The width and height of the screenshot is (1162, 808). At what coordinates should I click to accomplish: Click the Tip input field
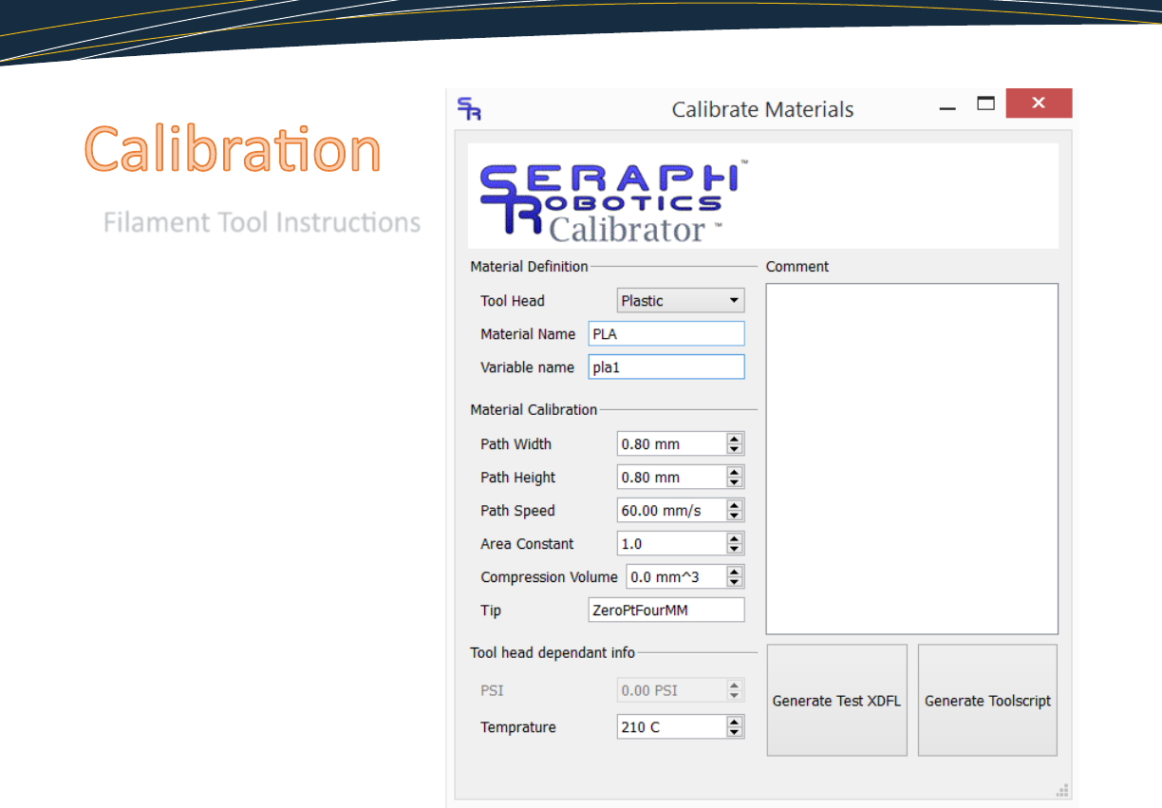point(666,611)
